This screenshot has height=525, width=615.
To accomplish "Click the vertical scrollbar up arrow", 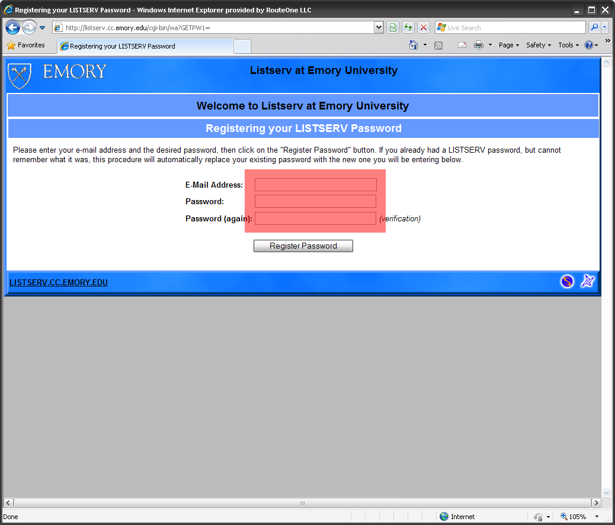I will pyautogui.click(x=606, y=62).
